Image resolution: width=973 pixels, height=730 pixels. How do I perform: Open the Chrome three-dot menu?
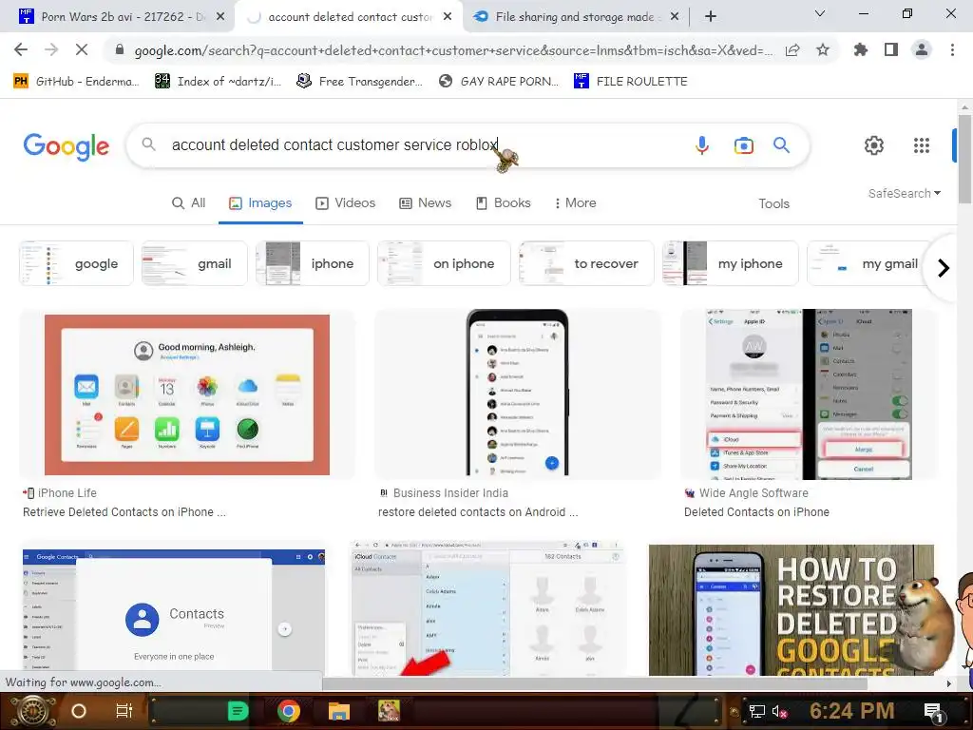point(952,49)
